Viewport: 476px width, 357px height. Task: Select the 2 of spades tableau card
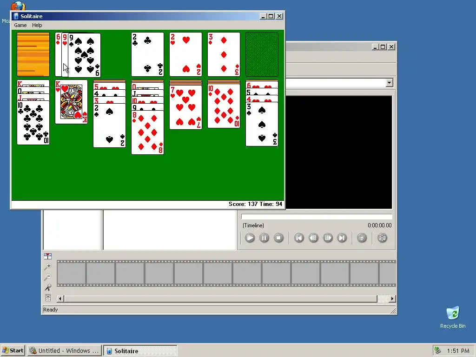tap(109, 126)
